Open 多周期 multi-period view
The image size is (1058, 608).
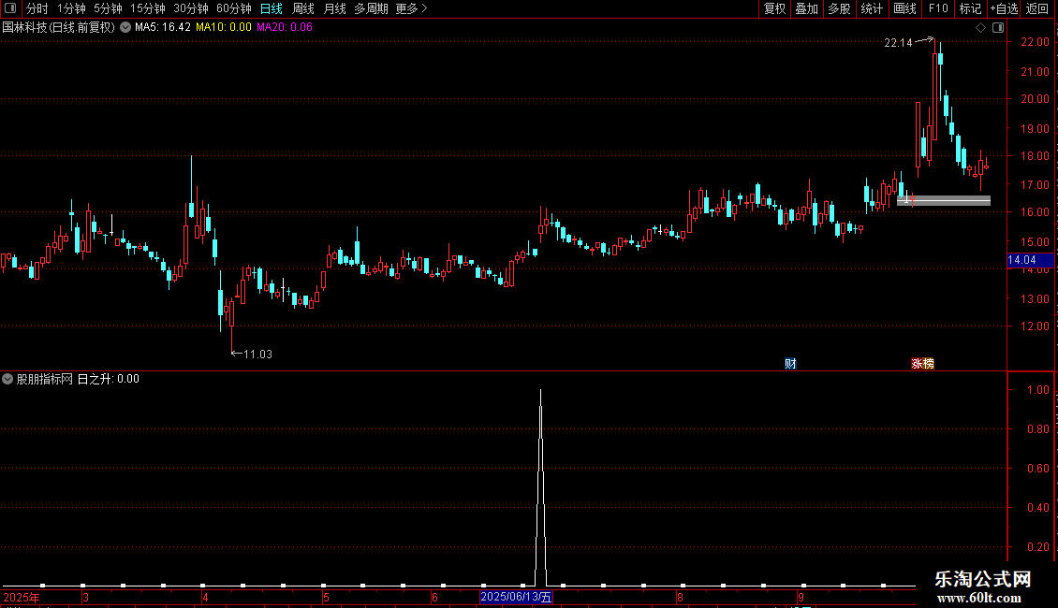pos(371,8)
